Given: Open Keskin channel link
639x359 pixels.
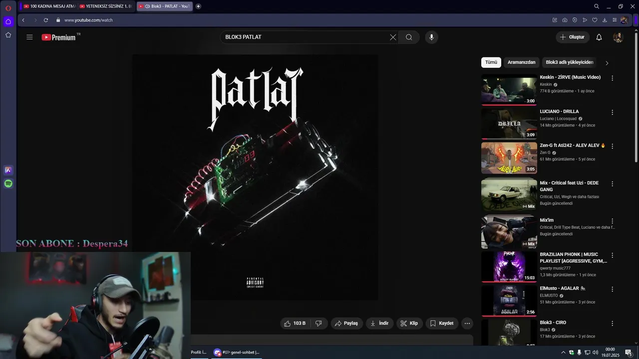Looking at the screenshot, I should pyautogui.click(x=546, y=85).
